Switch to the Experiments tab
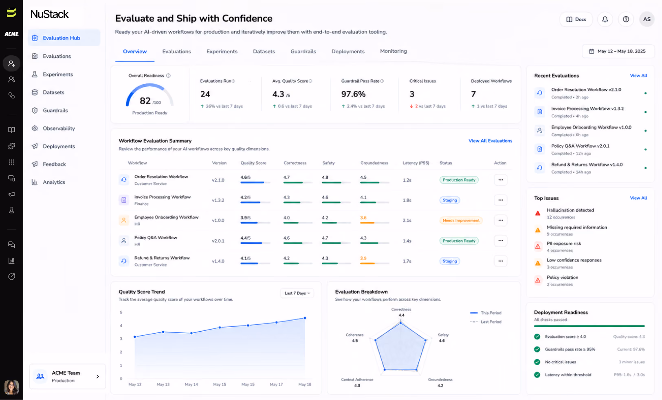 pyautogui.click(x=222, y=52)
